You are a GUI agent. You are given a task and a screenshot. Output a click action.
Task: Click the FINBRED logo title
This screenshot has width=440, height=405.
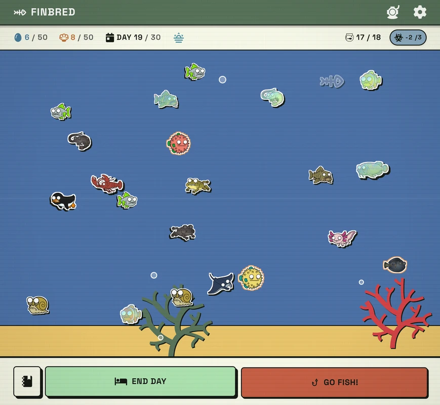(45, 12)
